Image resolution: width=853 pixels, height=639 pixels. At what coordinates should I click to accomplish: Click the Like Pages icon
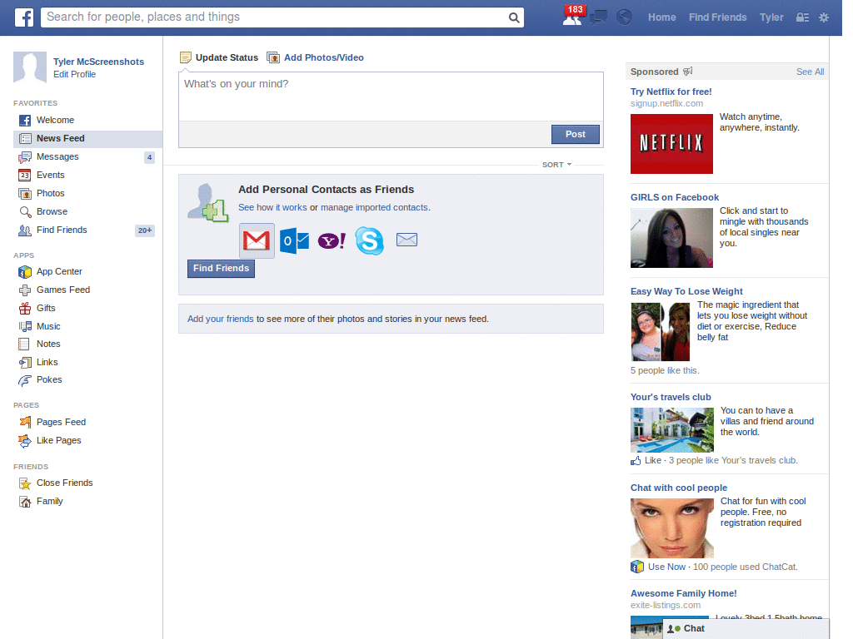[25, 441]
